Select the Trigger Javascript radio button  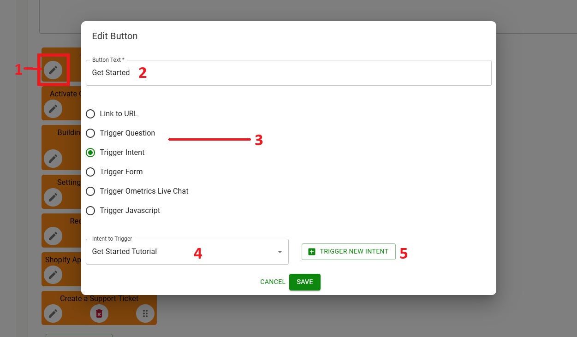[91, 211]
